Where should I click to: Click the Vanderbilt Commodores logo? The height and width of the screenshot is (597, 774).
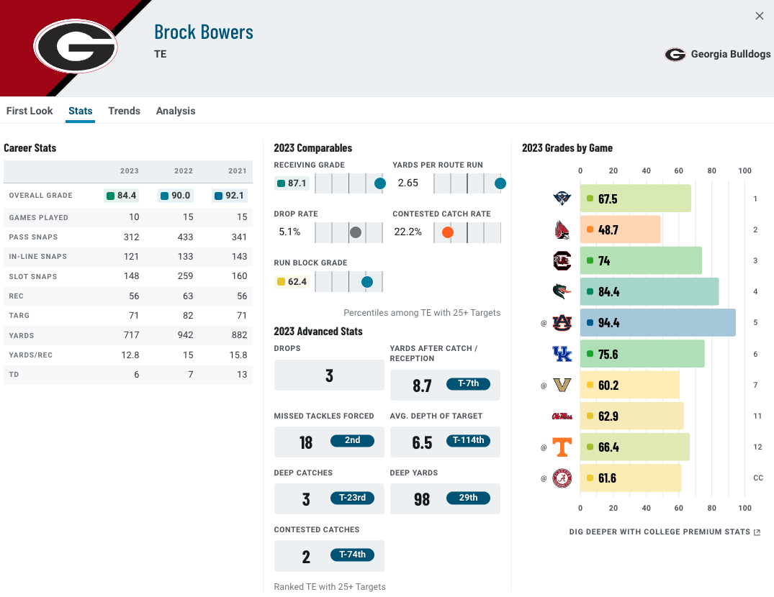tap(562, 385)
